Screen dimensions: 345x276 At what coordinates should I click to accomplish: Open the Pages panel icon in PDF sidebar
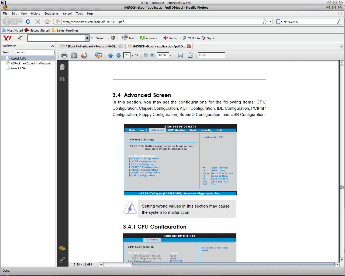coord(62,67)
